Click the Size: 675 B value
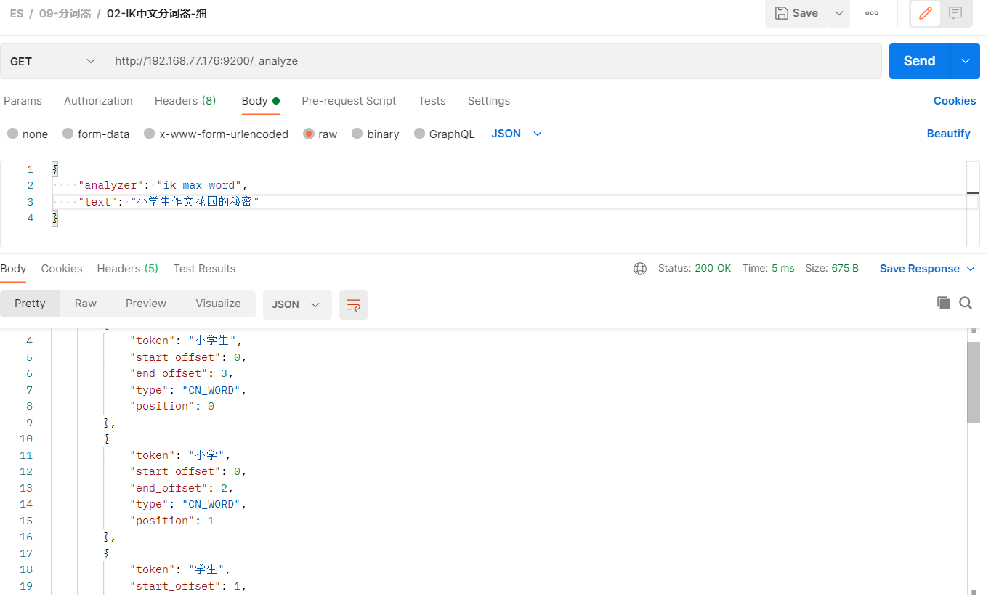 pos(832,268)
